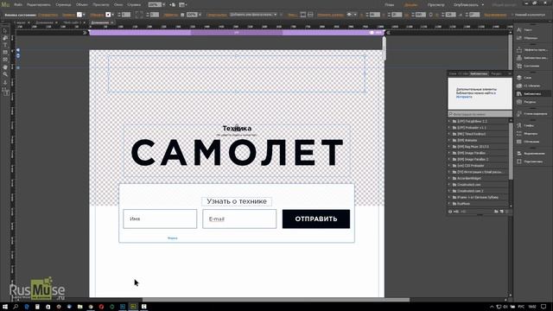Open the Объект menu
Screen dimensions: 553x311
pyautogui.click(x=82, y=5)
